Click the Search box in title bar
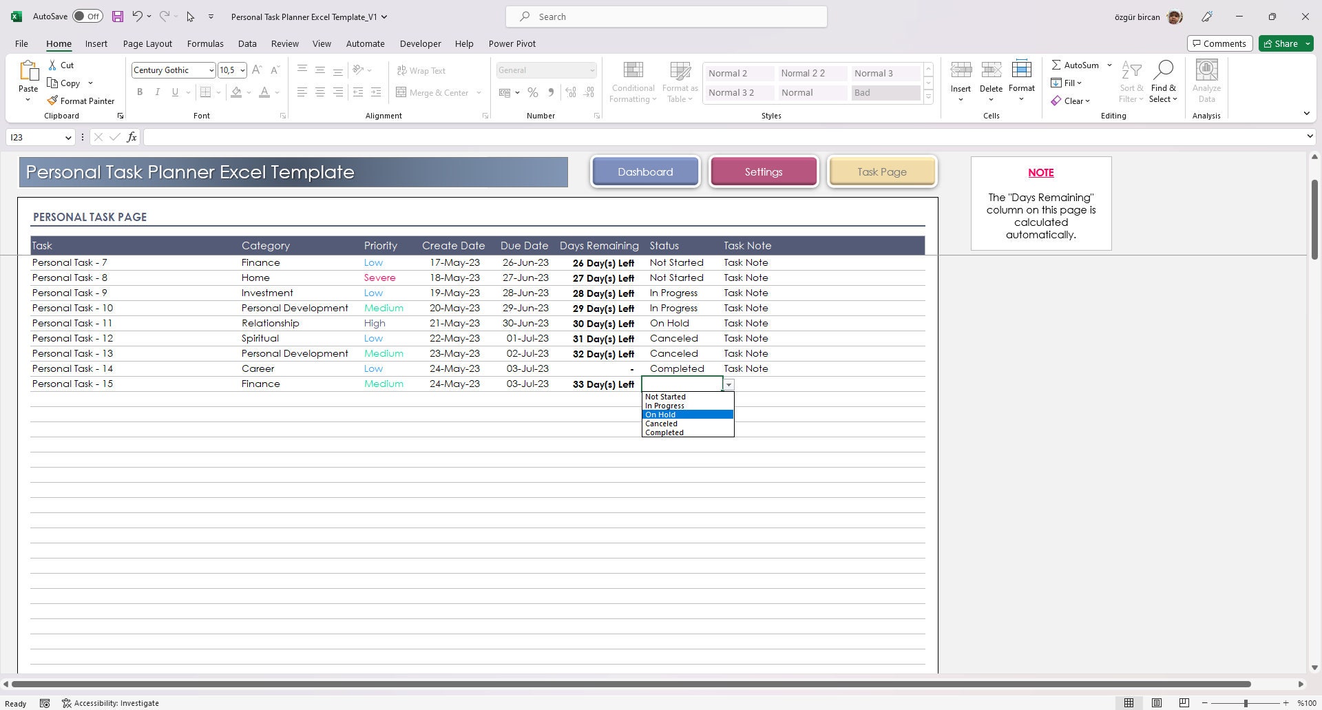Screen dimensions: 1322x710 click(x=667, y=17)
